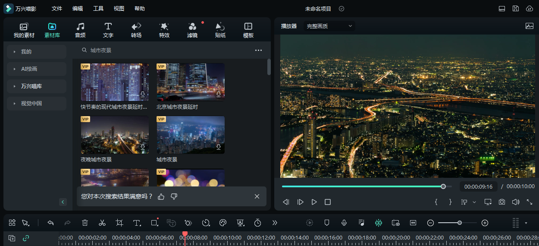This screenshot has width=539, height=246.
Task: Open the 模板 templates tab
Action: (x=248, y=30)
